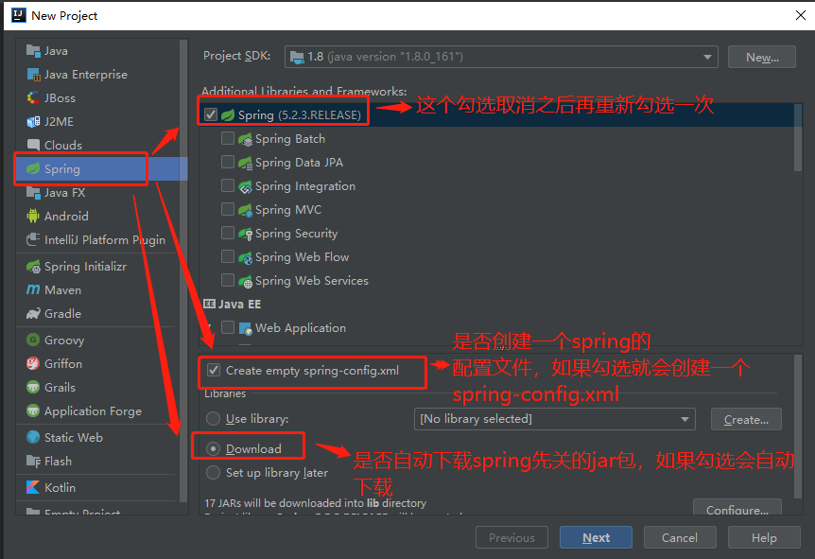Choose the J2ME icon in sidebar
The width and height of the screenshot is (815, 559).
click(33, 122)
